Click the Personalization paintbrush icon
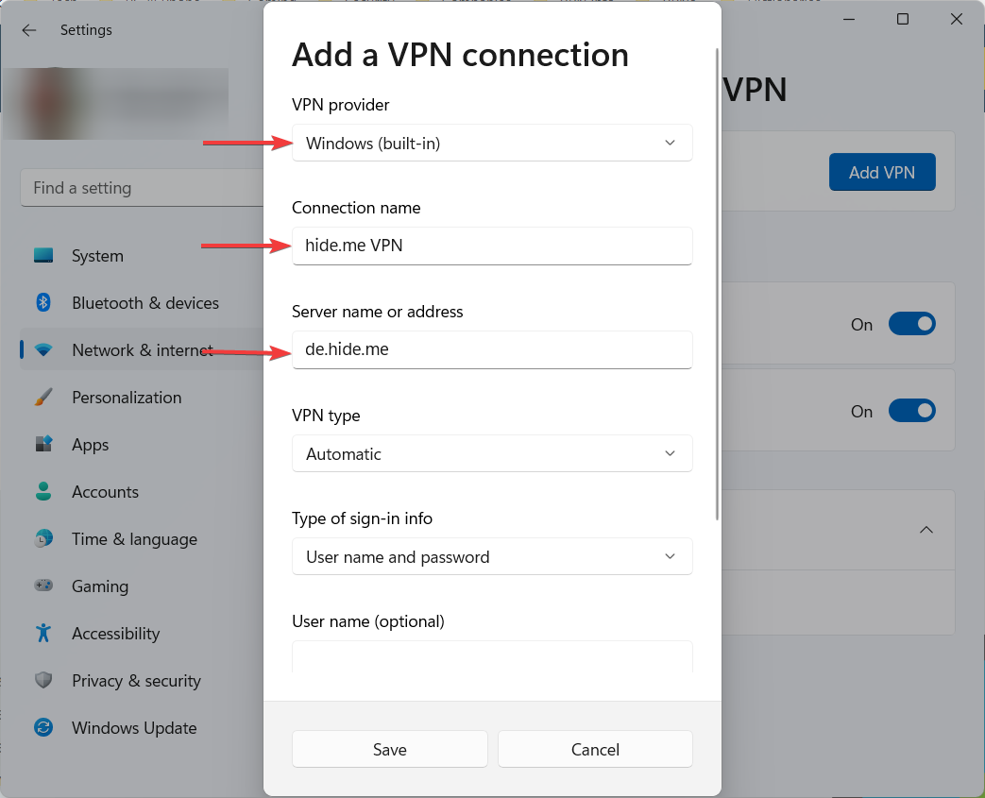This screenshot has height=798, width=985. click(x=43, y=398)
